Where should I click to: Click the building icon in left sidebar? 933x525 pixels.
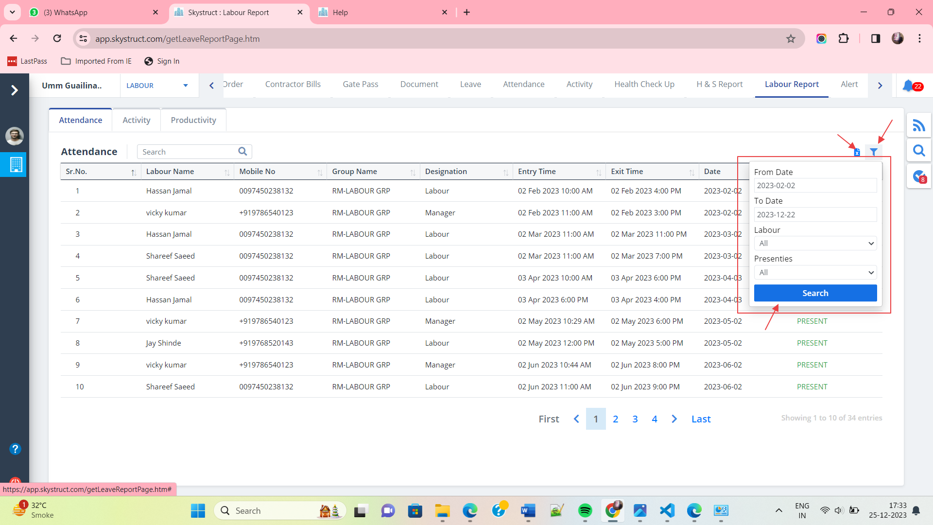16,165
